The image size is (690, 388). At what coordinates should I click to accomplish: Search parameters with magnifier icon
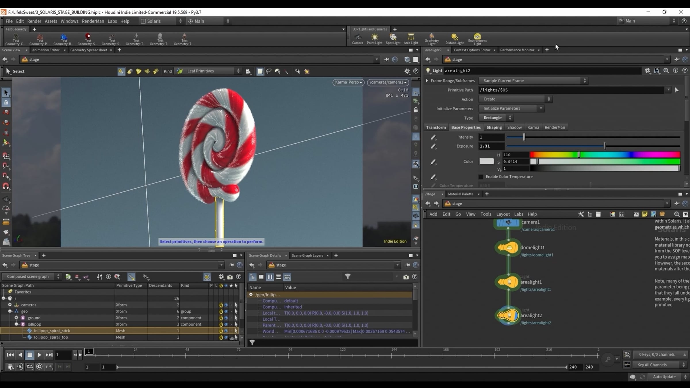click(666, 71)
